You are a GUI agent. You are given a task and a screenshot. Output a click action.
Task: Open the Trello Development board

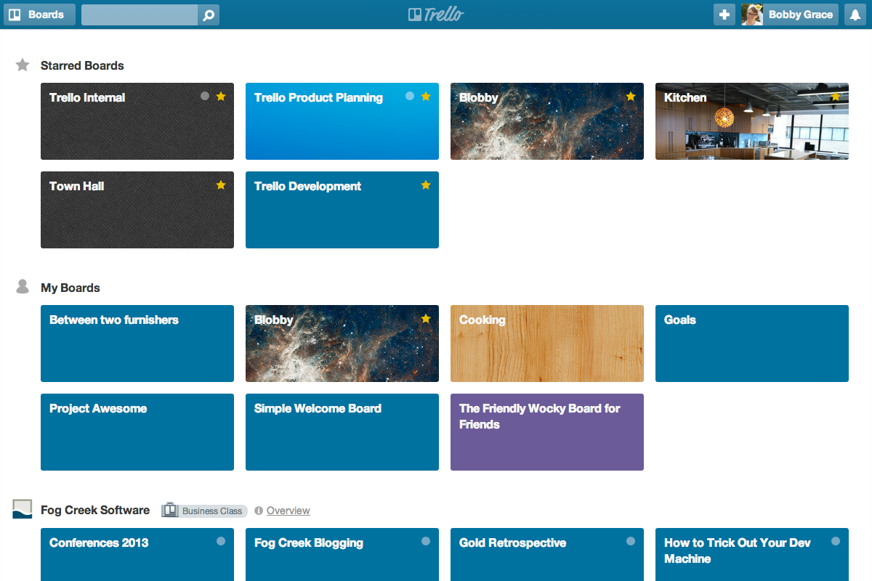click(342, 210)
